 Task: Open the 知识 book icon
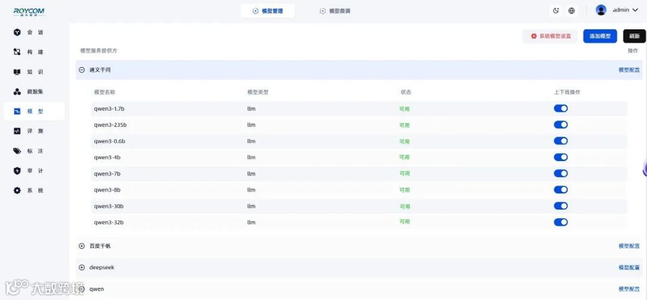[17, 72]
